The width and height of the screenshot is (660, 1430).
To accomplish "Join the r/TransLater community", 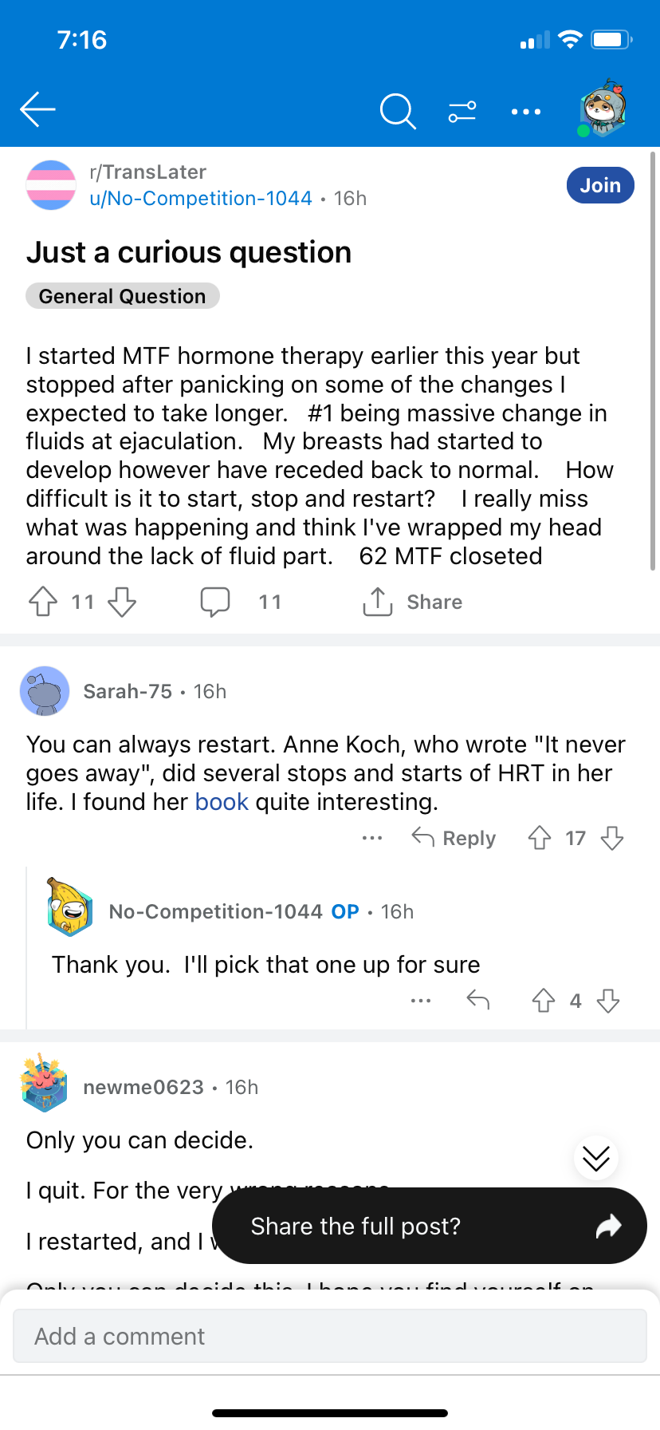I will (x=600, y=185).
